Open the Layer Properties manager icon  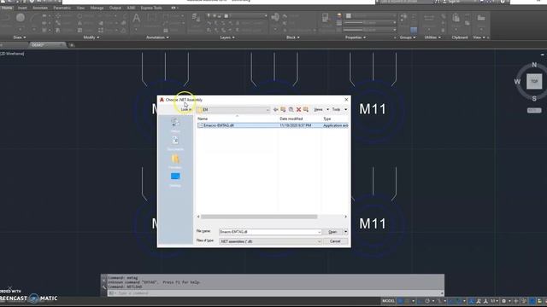tap(196, 18)
